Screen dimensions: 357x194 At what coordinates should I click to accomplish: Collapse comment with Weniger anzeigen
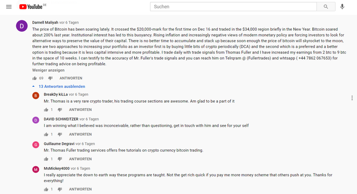[x=48, y=70]
